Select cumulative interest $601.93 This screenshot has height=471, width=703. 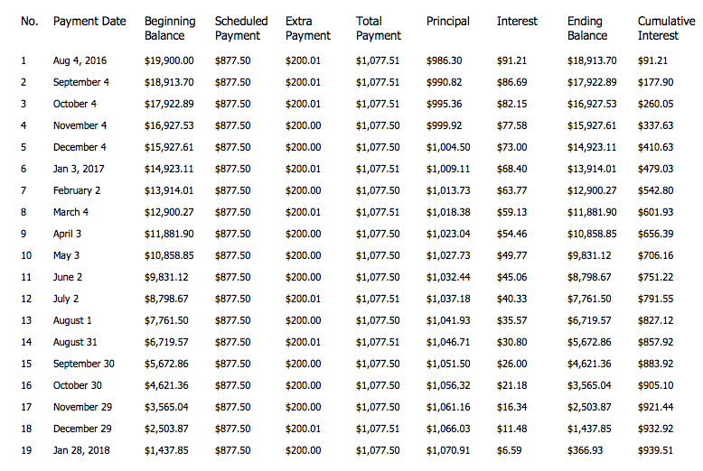tap(655, 212)
